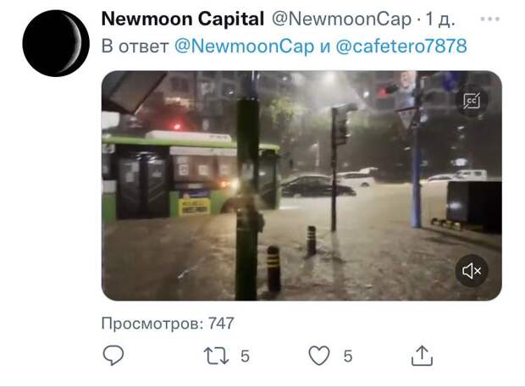Follow the blue @NewmoonCap reply mention

point(245,47)
